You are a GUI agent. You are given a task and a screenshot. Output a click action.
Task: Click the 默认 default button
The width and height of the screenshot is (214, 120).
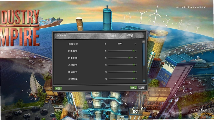coord(133,87)
